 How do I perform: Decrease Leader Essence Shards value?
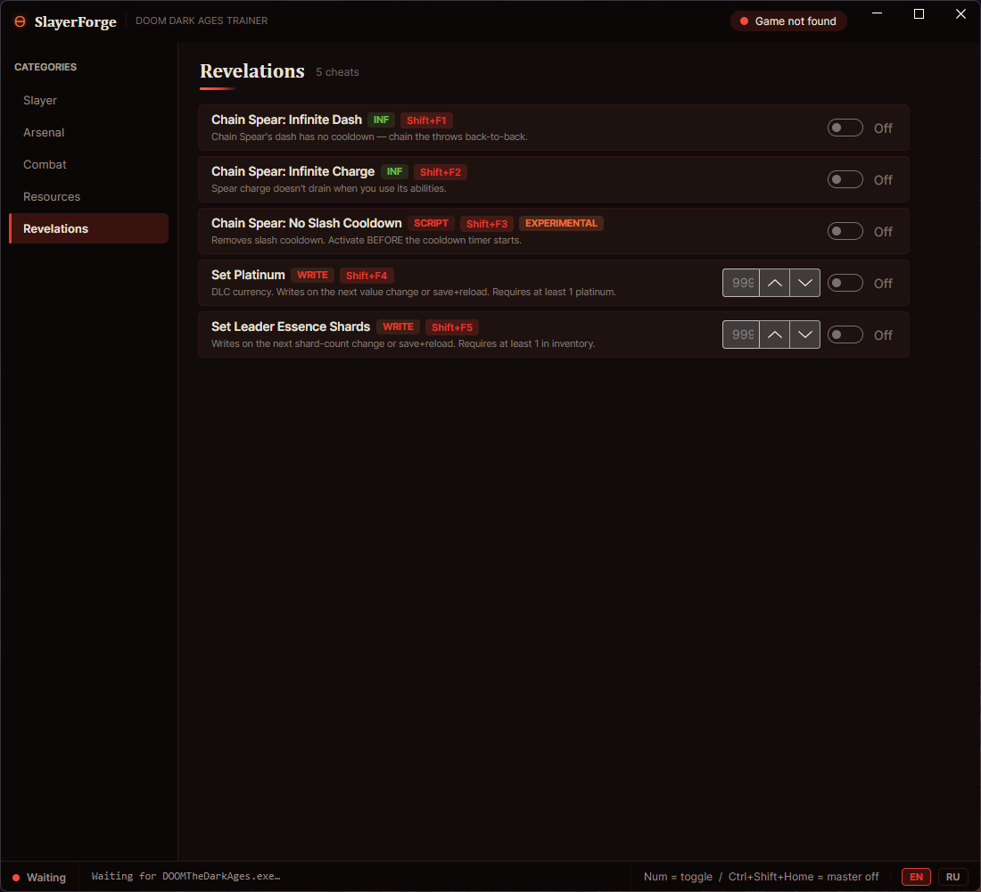(x=805, y=334)
